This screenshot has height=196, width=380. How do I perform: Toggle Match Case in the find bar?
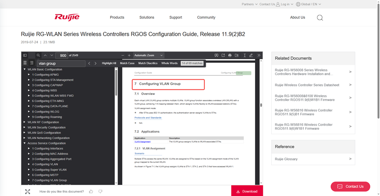pyautogui.click(x=127, y=63)
